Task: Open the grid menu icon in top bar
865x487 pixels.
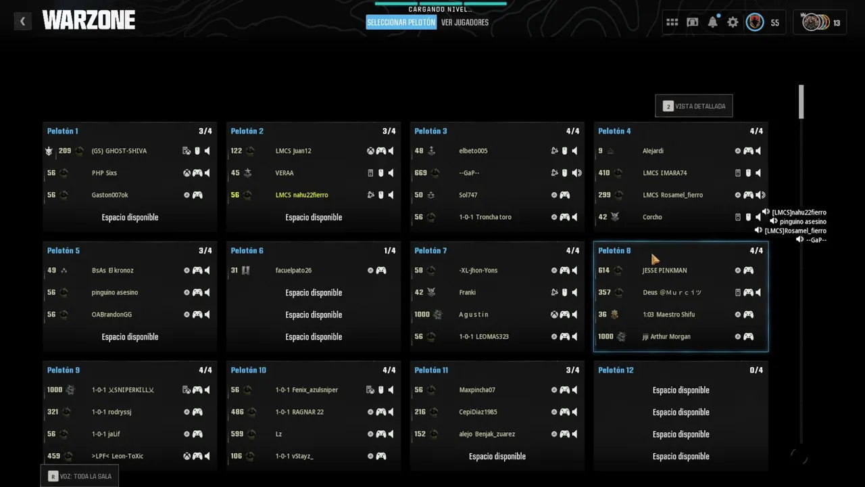Action: point(672,22)
